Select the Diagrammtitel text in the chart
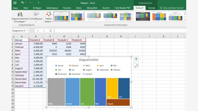This screenshot has height=111, width=198. (x=88, y=60)
